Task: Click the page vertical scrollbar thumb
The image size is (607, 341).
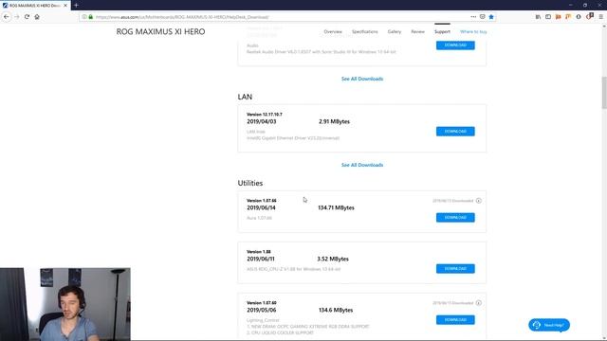Action: [604, 93]
